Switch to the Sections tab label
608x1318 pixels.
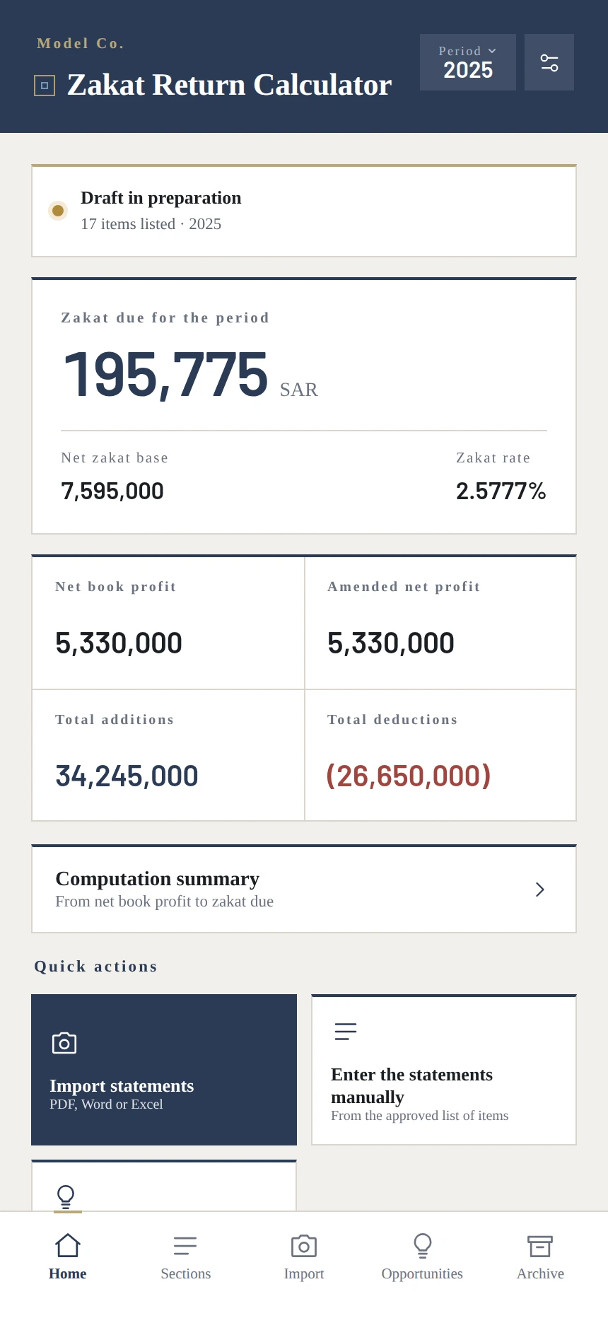pos(186,1273)
